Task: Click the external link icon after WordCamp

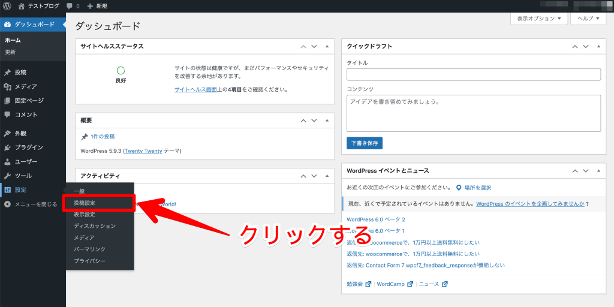Action: click(x=410, y=284)
